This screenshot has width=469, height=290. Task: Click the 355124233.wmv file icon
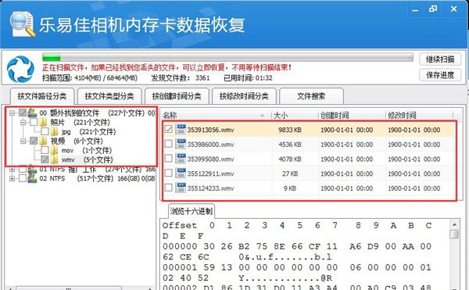(181, 188)
